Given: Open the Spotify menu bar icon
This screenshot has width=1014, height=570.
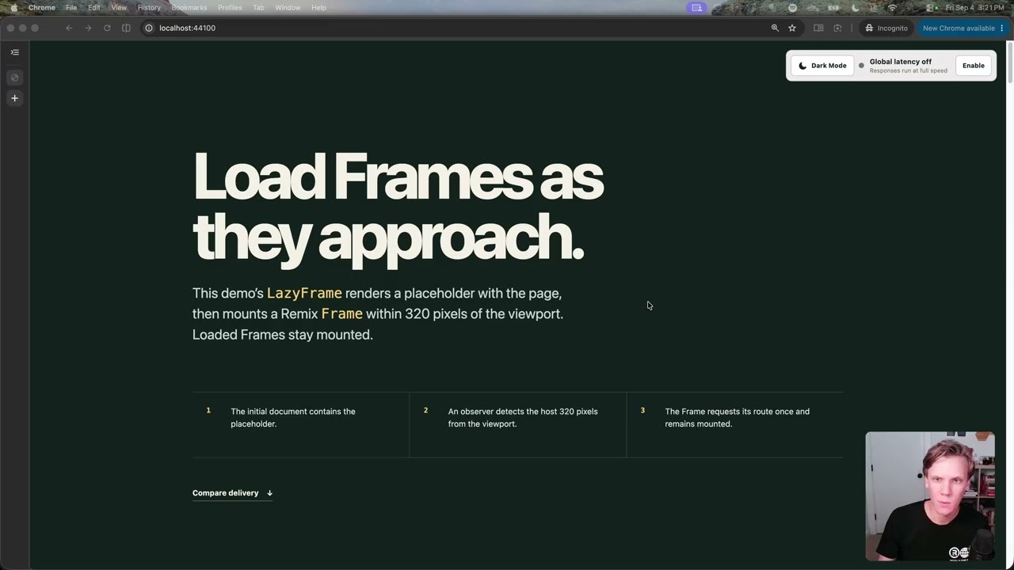Looking at the screenshot, I should click(792, 7).
